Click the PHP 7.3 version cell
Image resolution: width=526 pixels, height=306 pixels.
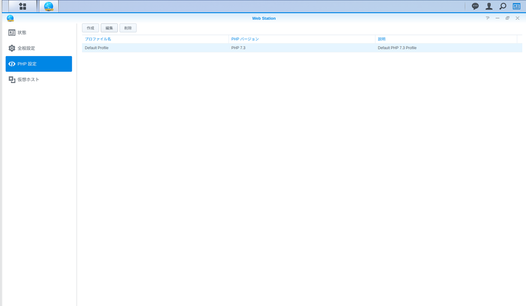[x=238, y=48]
